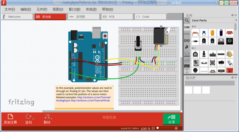Switch to the PCB tab
The image size is (239, 132).
[117, 17]
